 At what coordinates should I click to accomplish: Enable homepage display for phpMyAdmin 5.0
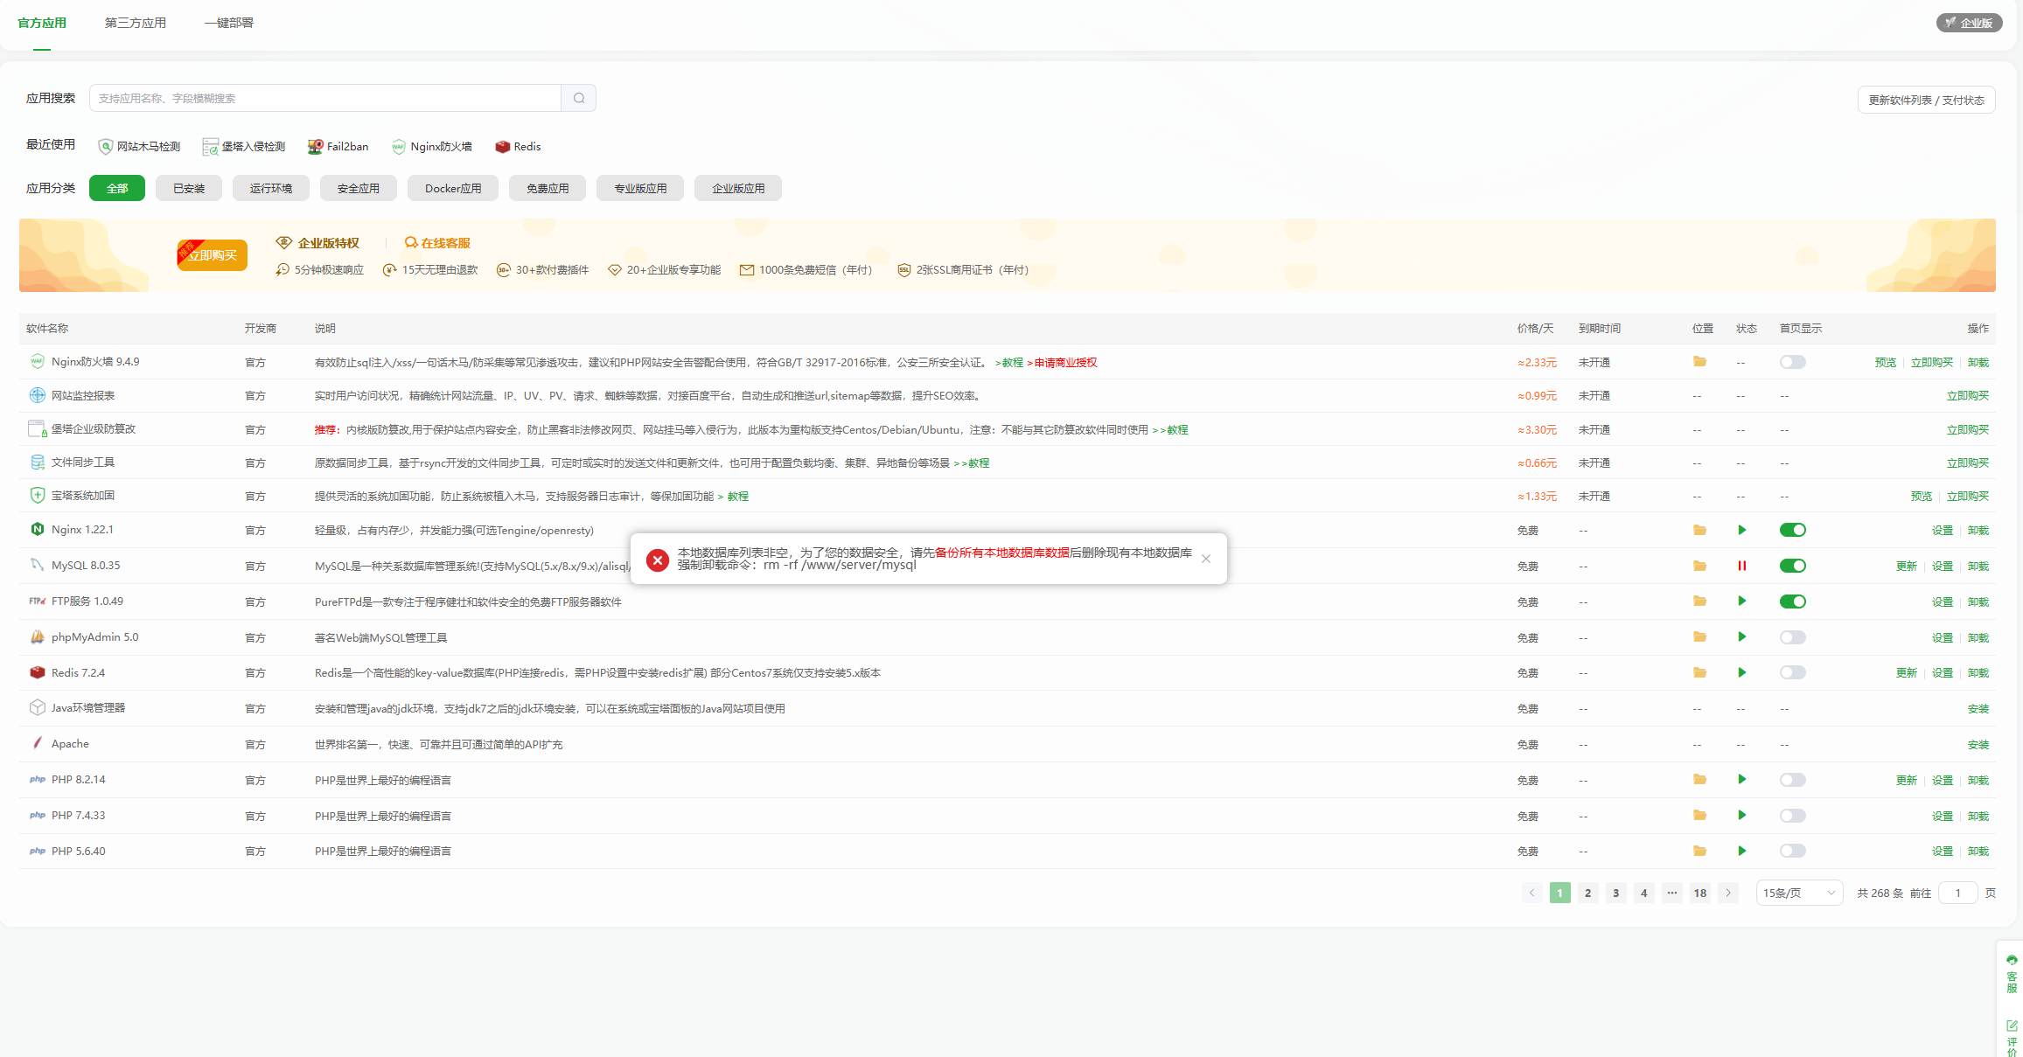1793,637
